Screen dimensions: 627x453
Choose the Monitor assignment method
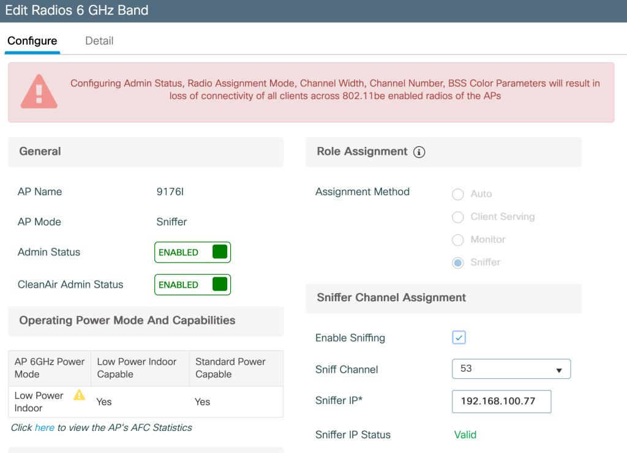(x=457, y=240)
